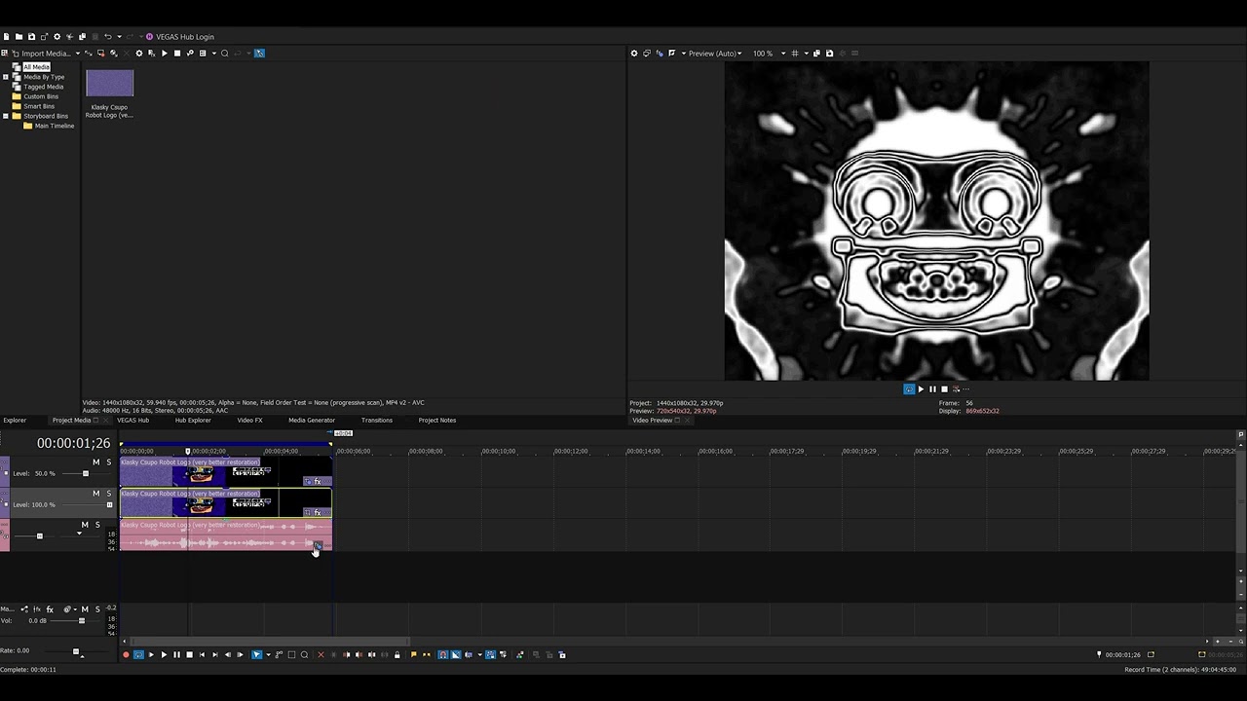Save preview snapshot to file icon
1247x701 pixels.
click(x=829, y=54)
